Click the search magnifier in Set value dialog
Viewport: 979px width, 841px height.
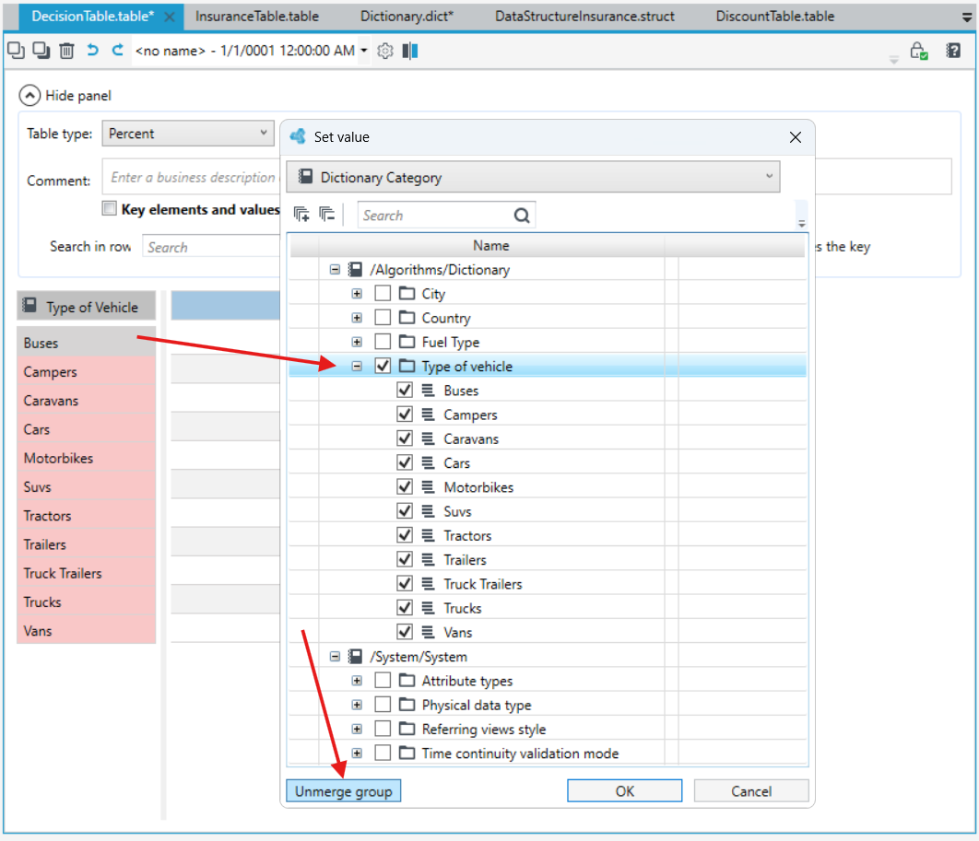click(x=522, y=216)
